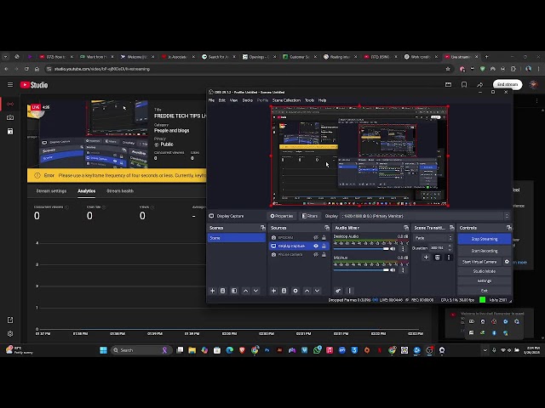Pop out the Scene Transitions dock

coord(451,228)
